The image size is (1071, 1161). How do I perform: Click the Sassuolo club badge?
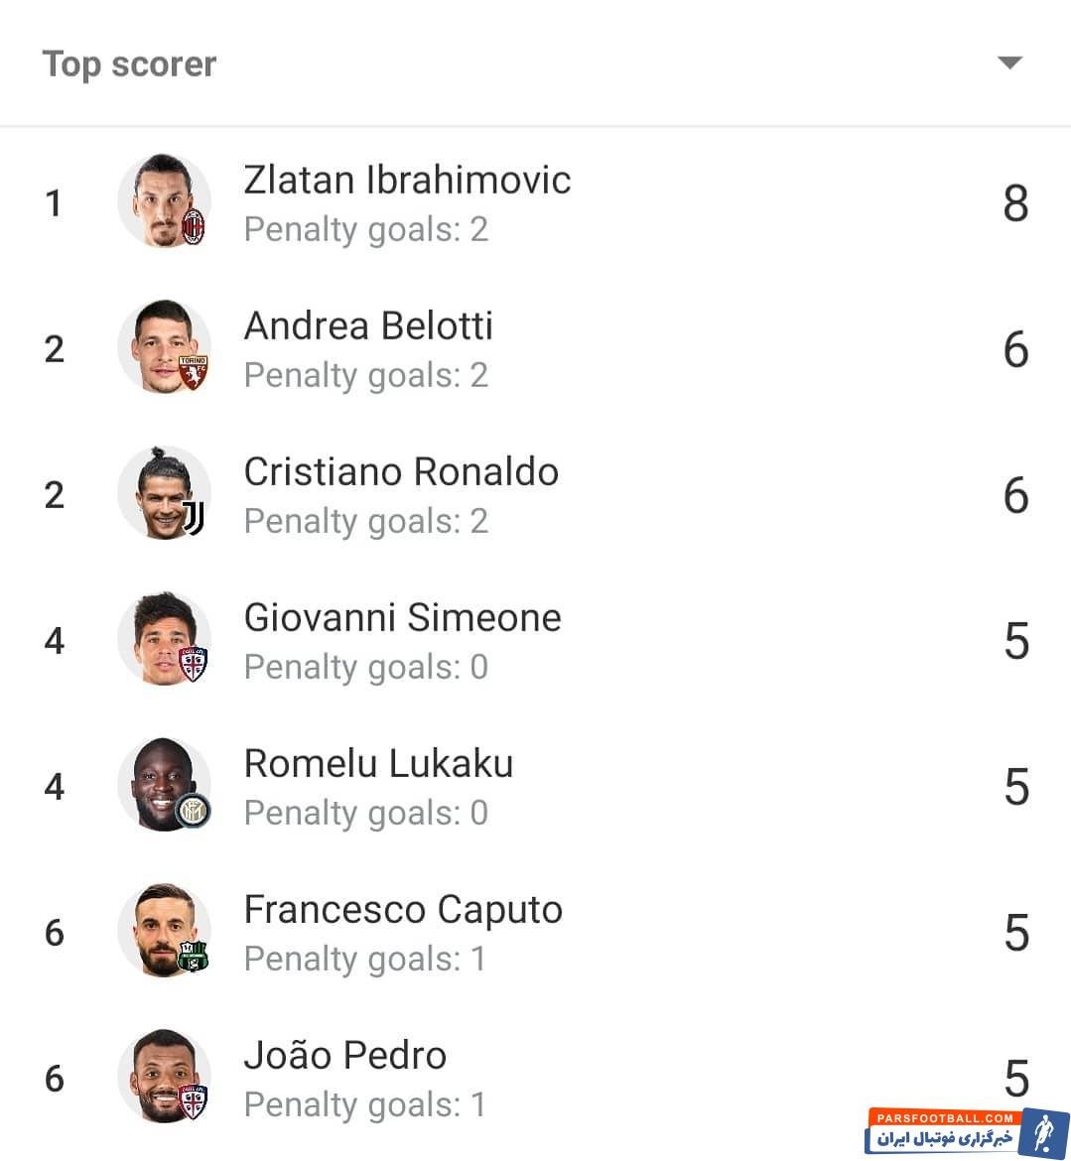pyautogui.click(x=194, y=956)
